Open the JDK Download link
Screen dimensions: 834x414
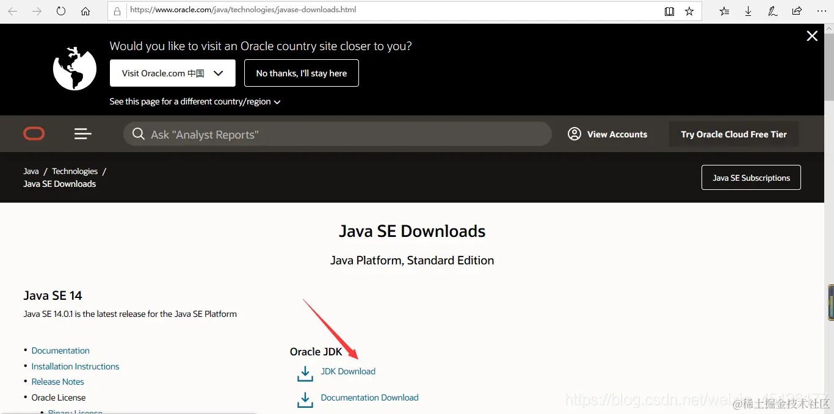[348, 371]
